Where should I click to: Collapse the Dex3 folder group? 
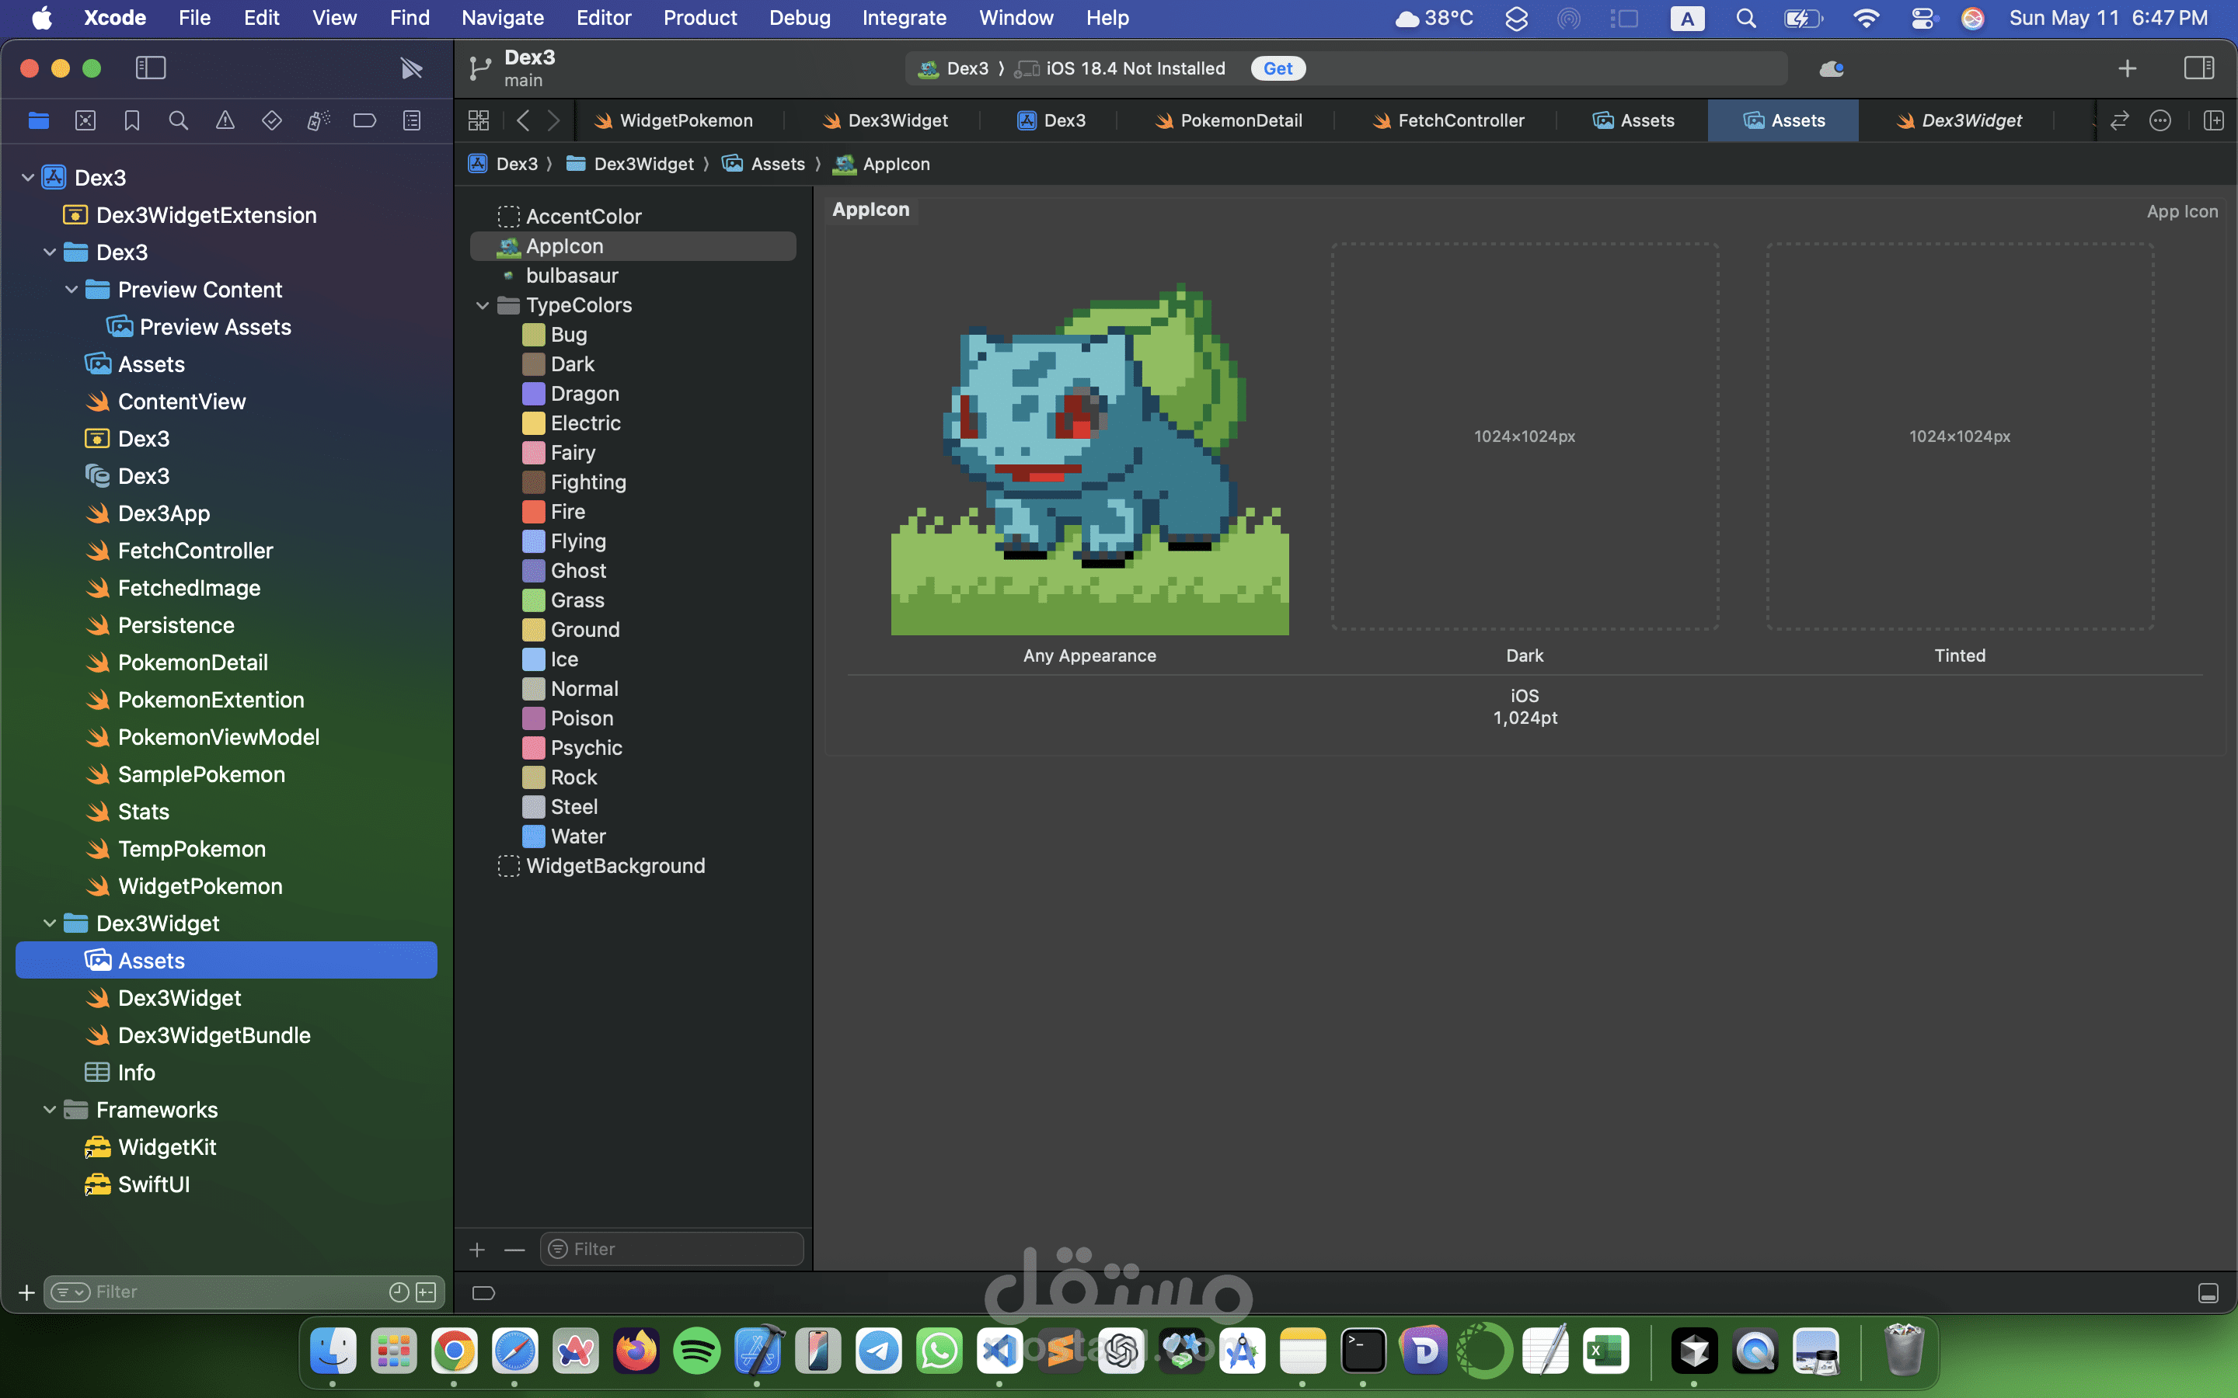(x=50, y=252)
